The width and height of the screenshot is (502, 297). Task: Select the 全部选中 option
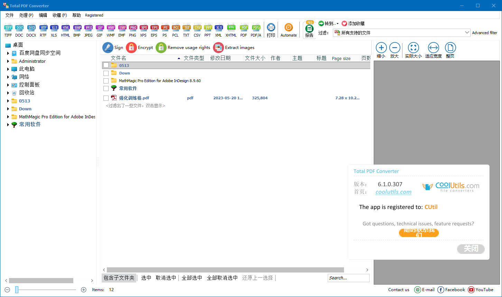pos(192,278)
